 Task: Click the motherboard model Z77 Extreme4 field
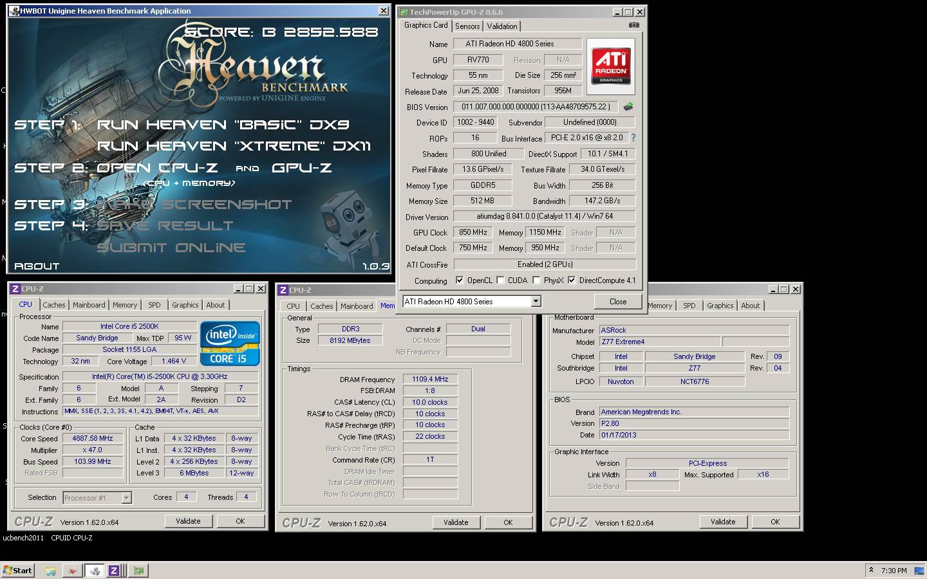pos(659,342)
